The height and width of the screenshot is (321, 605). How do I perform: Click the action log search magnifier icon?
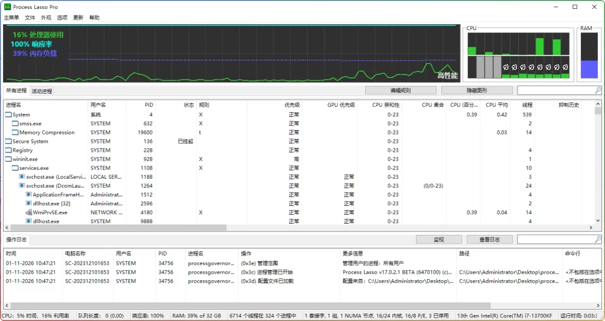click(x=598, y=240)
